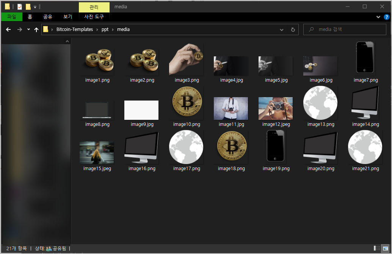
Task: Select image3.png hand holding coin
Action: [x=186, y=59]
